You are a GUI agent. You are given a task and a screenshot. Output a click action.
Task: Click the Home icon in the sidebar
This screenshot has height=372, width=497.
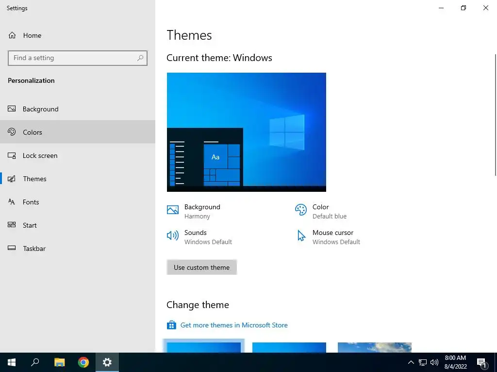[12, 35]
